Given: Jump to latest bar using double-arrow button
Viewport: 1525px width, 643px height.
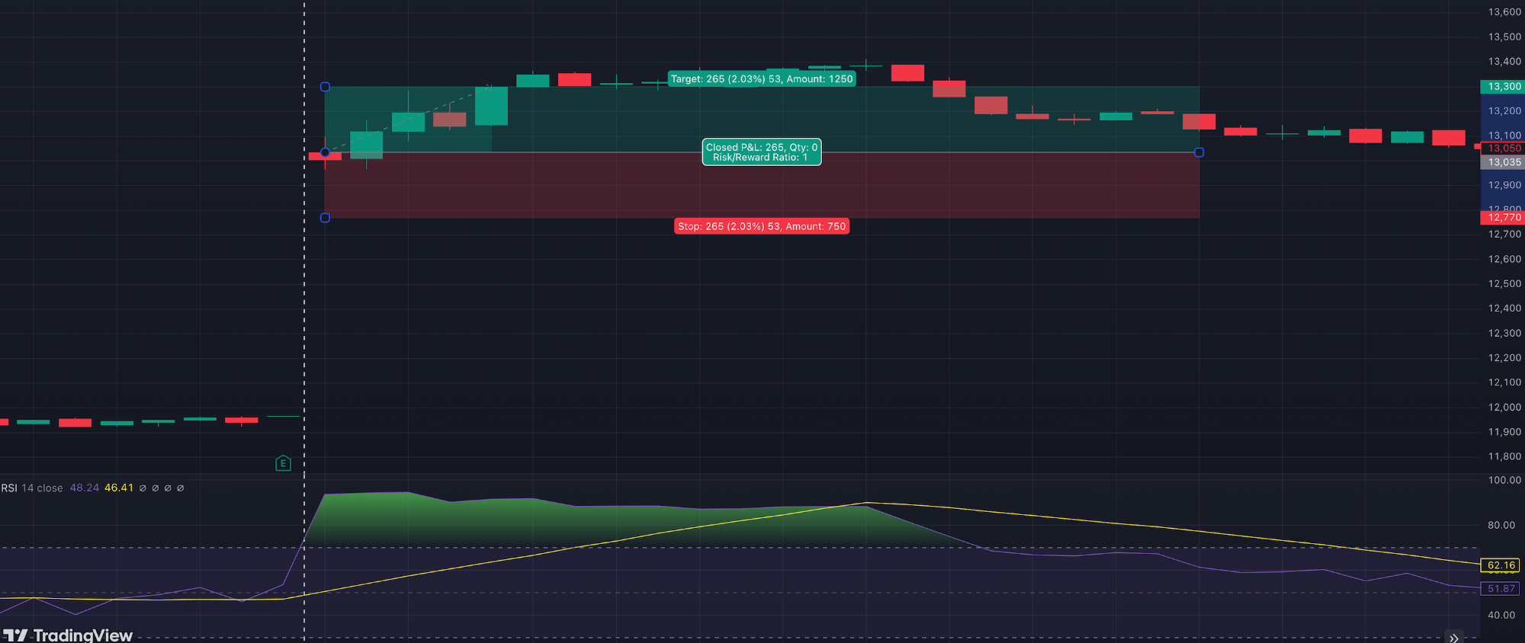Looking at the screenshot, I should (1454, 637).
